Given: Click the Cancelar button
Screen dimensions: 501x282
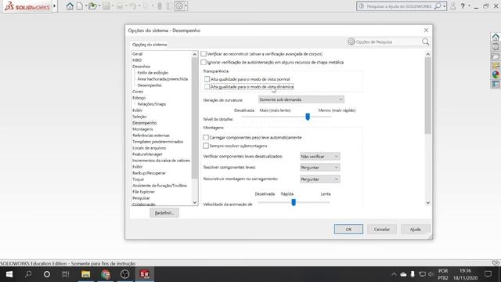Looking at the screenshot, I should tap(381, 230).
